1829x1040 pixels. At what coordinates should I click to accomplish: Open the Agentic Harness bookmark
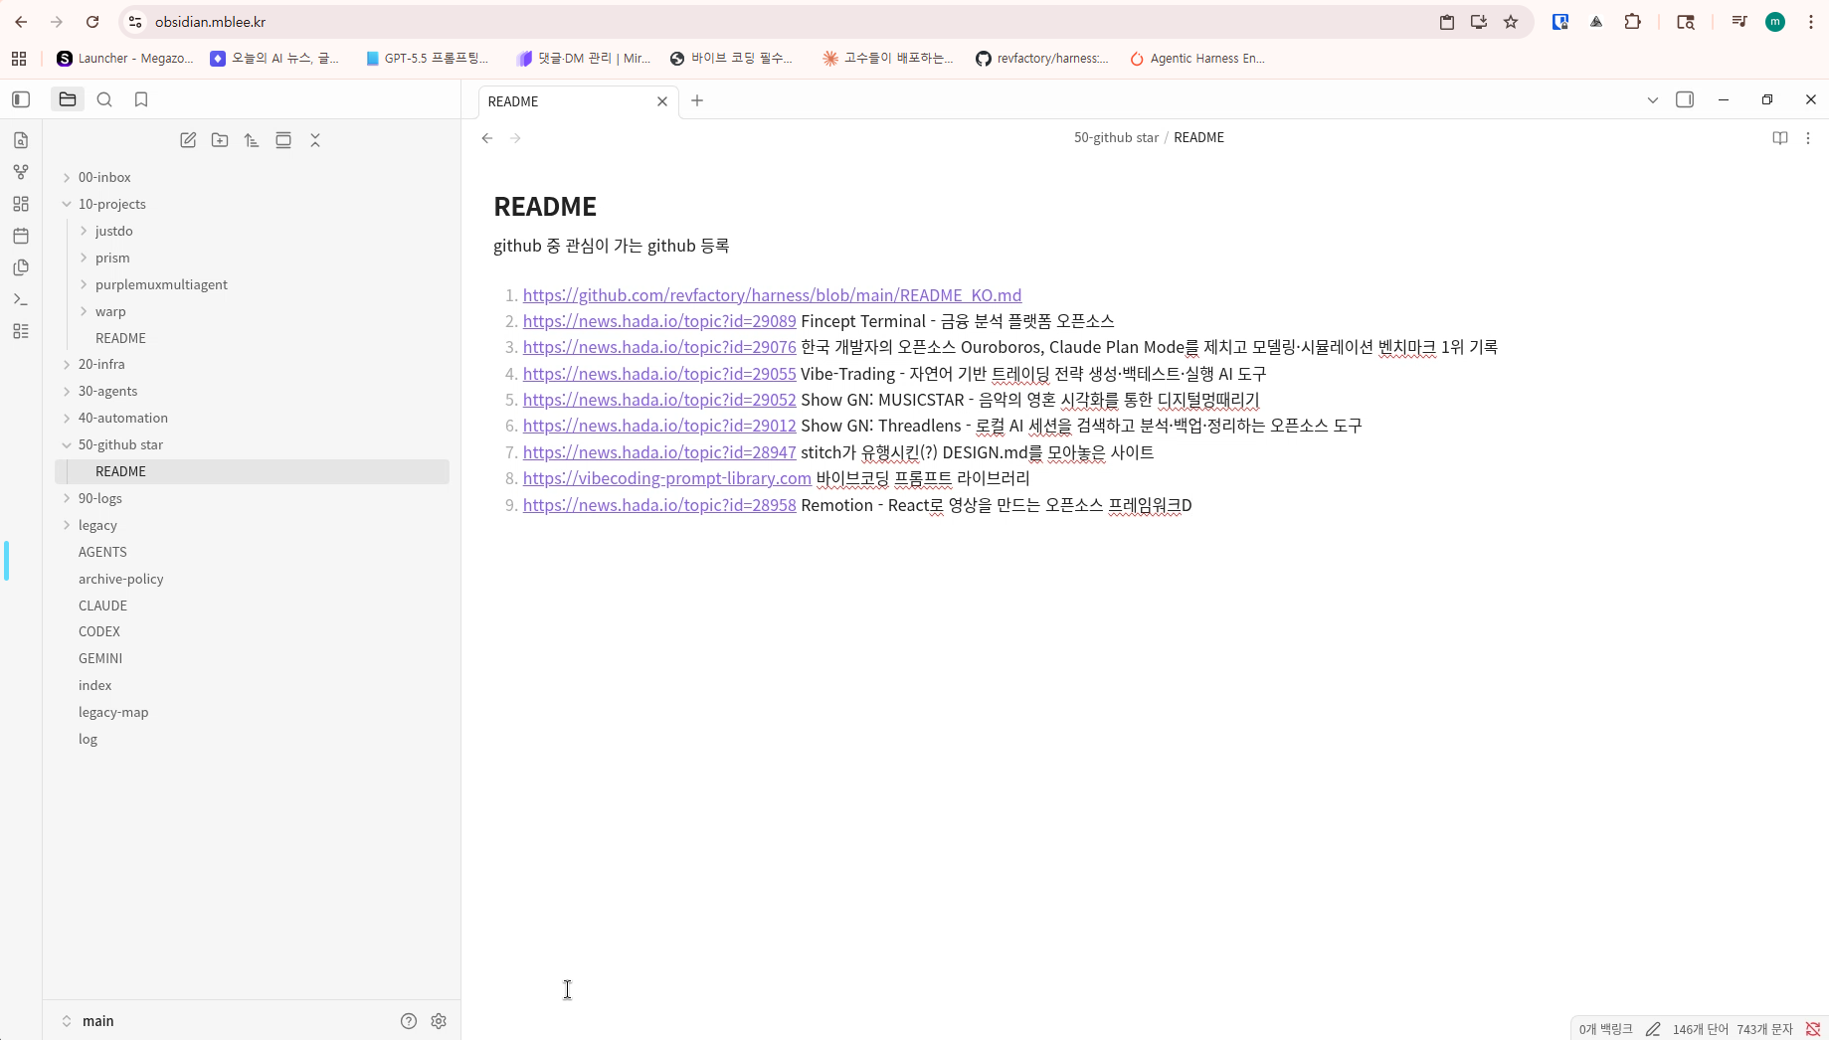tap(1197, 59)
